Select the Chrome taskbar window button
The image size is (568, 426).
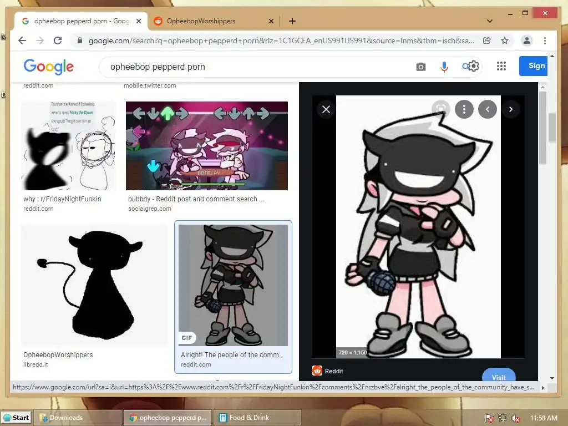[168, 418]
